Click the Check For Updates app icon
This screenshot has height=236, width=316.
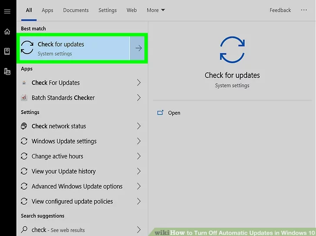pyautogui.click(x=24, y=83)
